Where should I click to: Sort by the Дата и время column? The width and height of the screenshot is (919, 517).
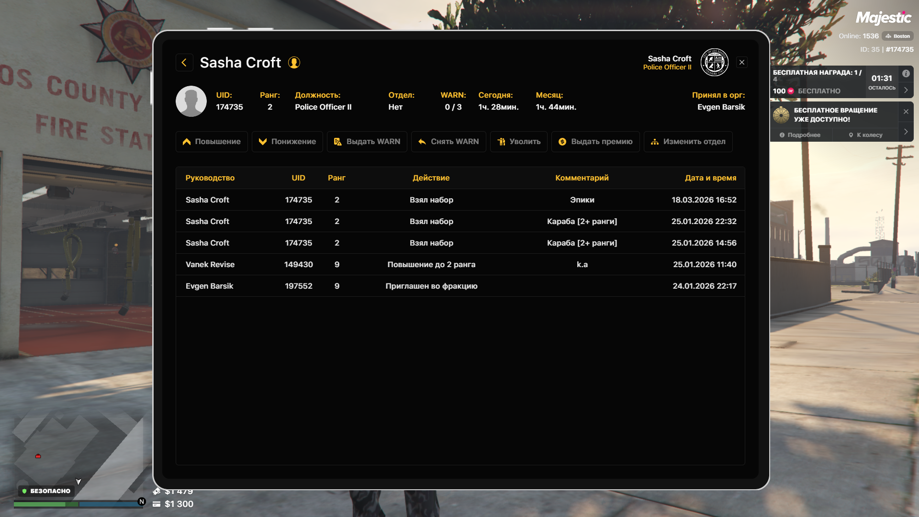[x=710, y=178]
